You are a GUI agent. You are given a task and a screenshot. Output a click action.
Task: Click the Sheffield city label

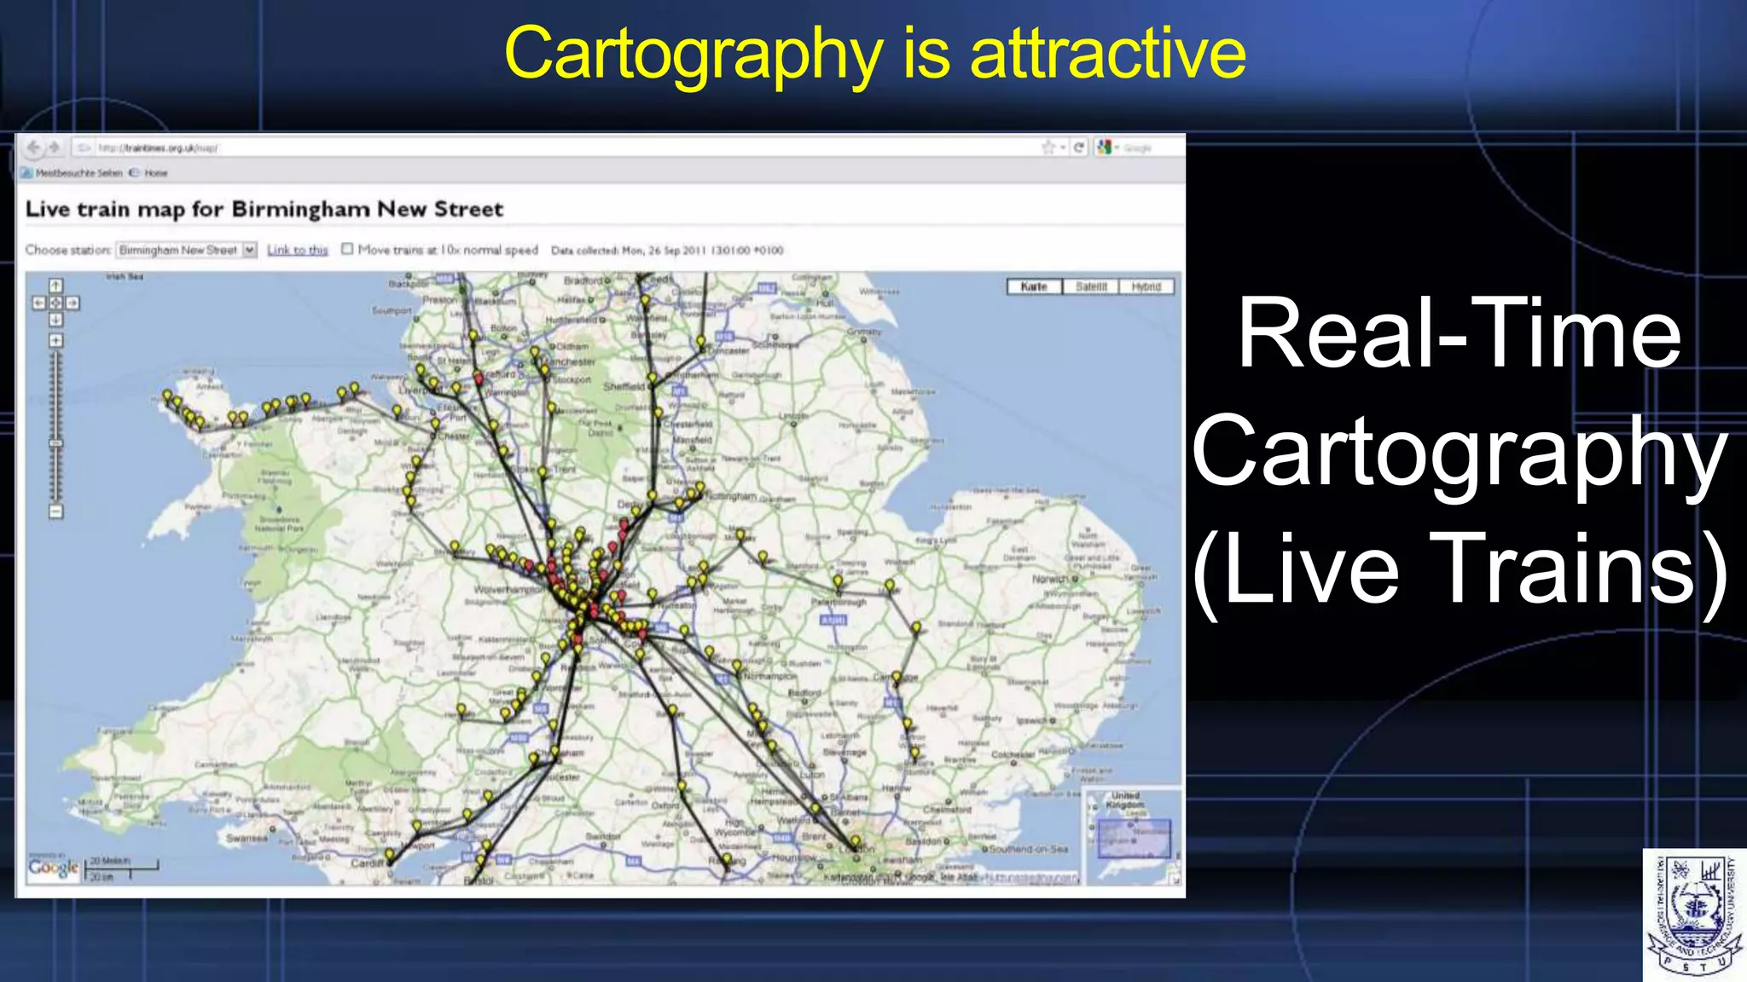click(x=624, y=387)
